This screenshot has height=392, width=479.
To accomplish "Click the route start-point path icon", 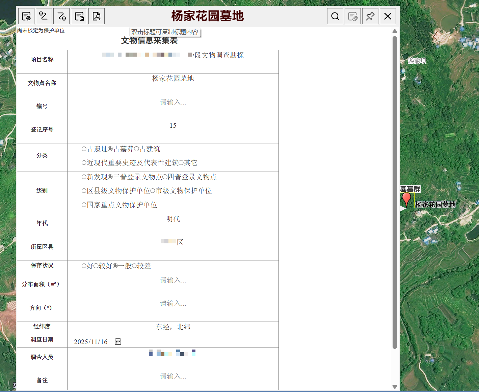I will [x=44, y=16].
